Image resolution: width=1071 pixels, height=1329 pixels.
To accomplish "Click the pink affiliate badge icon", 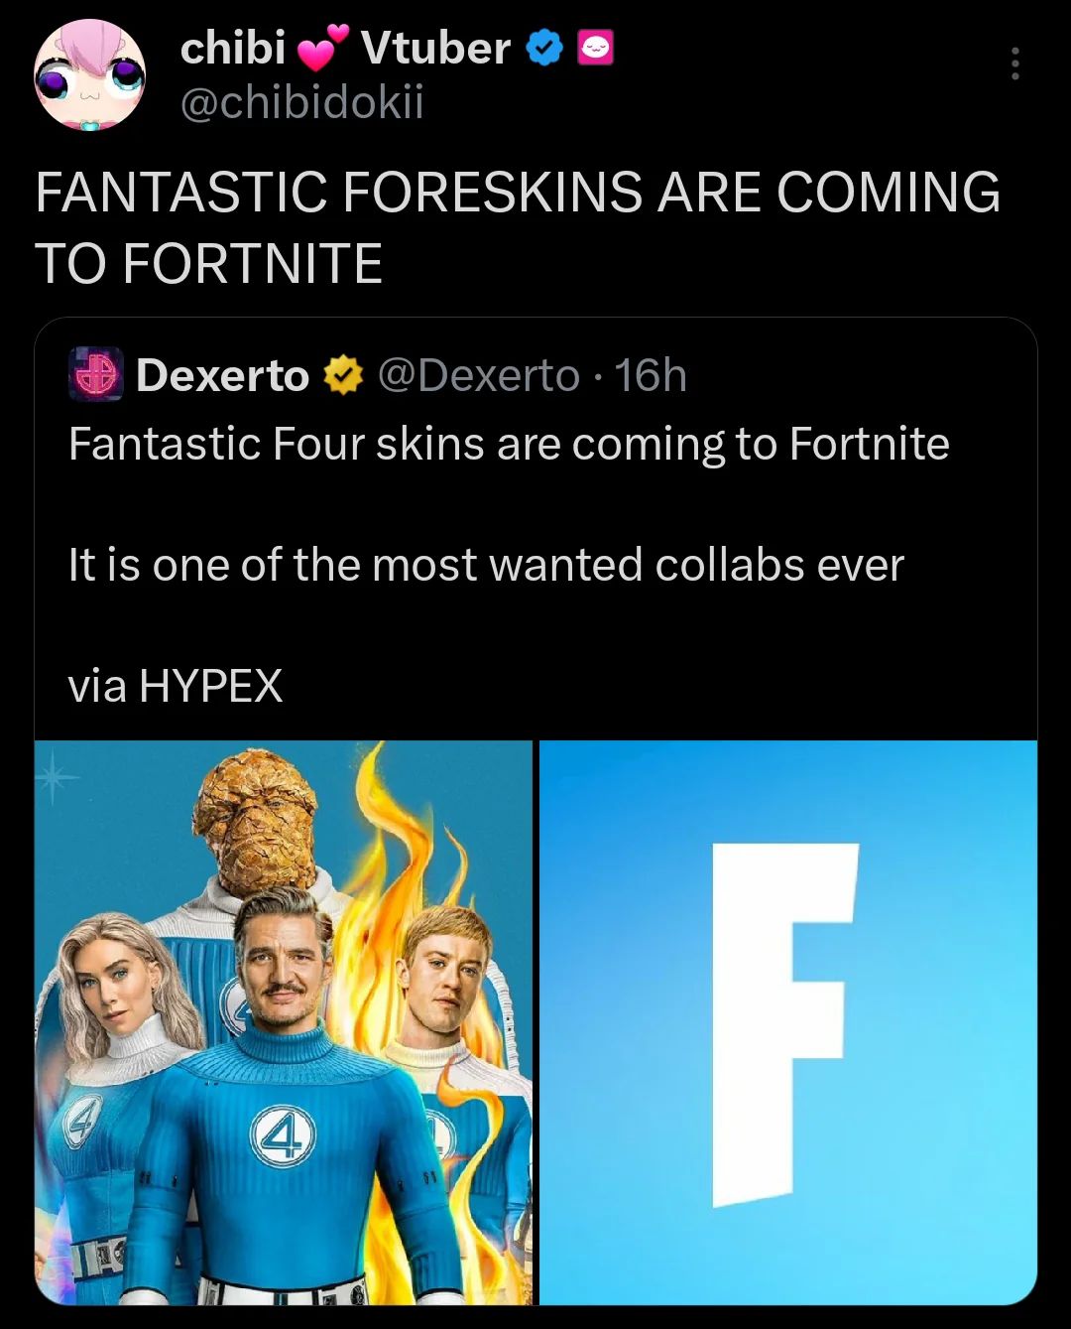I will tap(595, 48).
